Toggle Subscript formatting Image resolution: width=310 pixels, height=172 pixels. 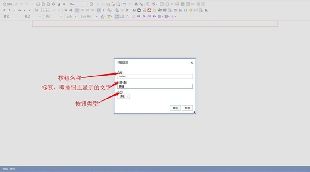[25, 10]
